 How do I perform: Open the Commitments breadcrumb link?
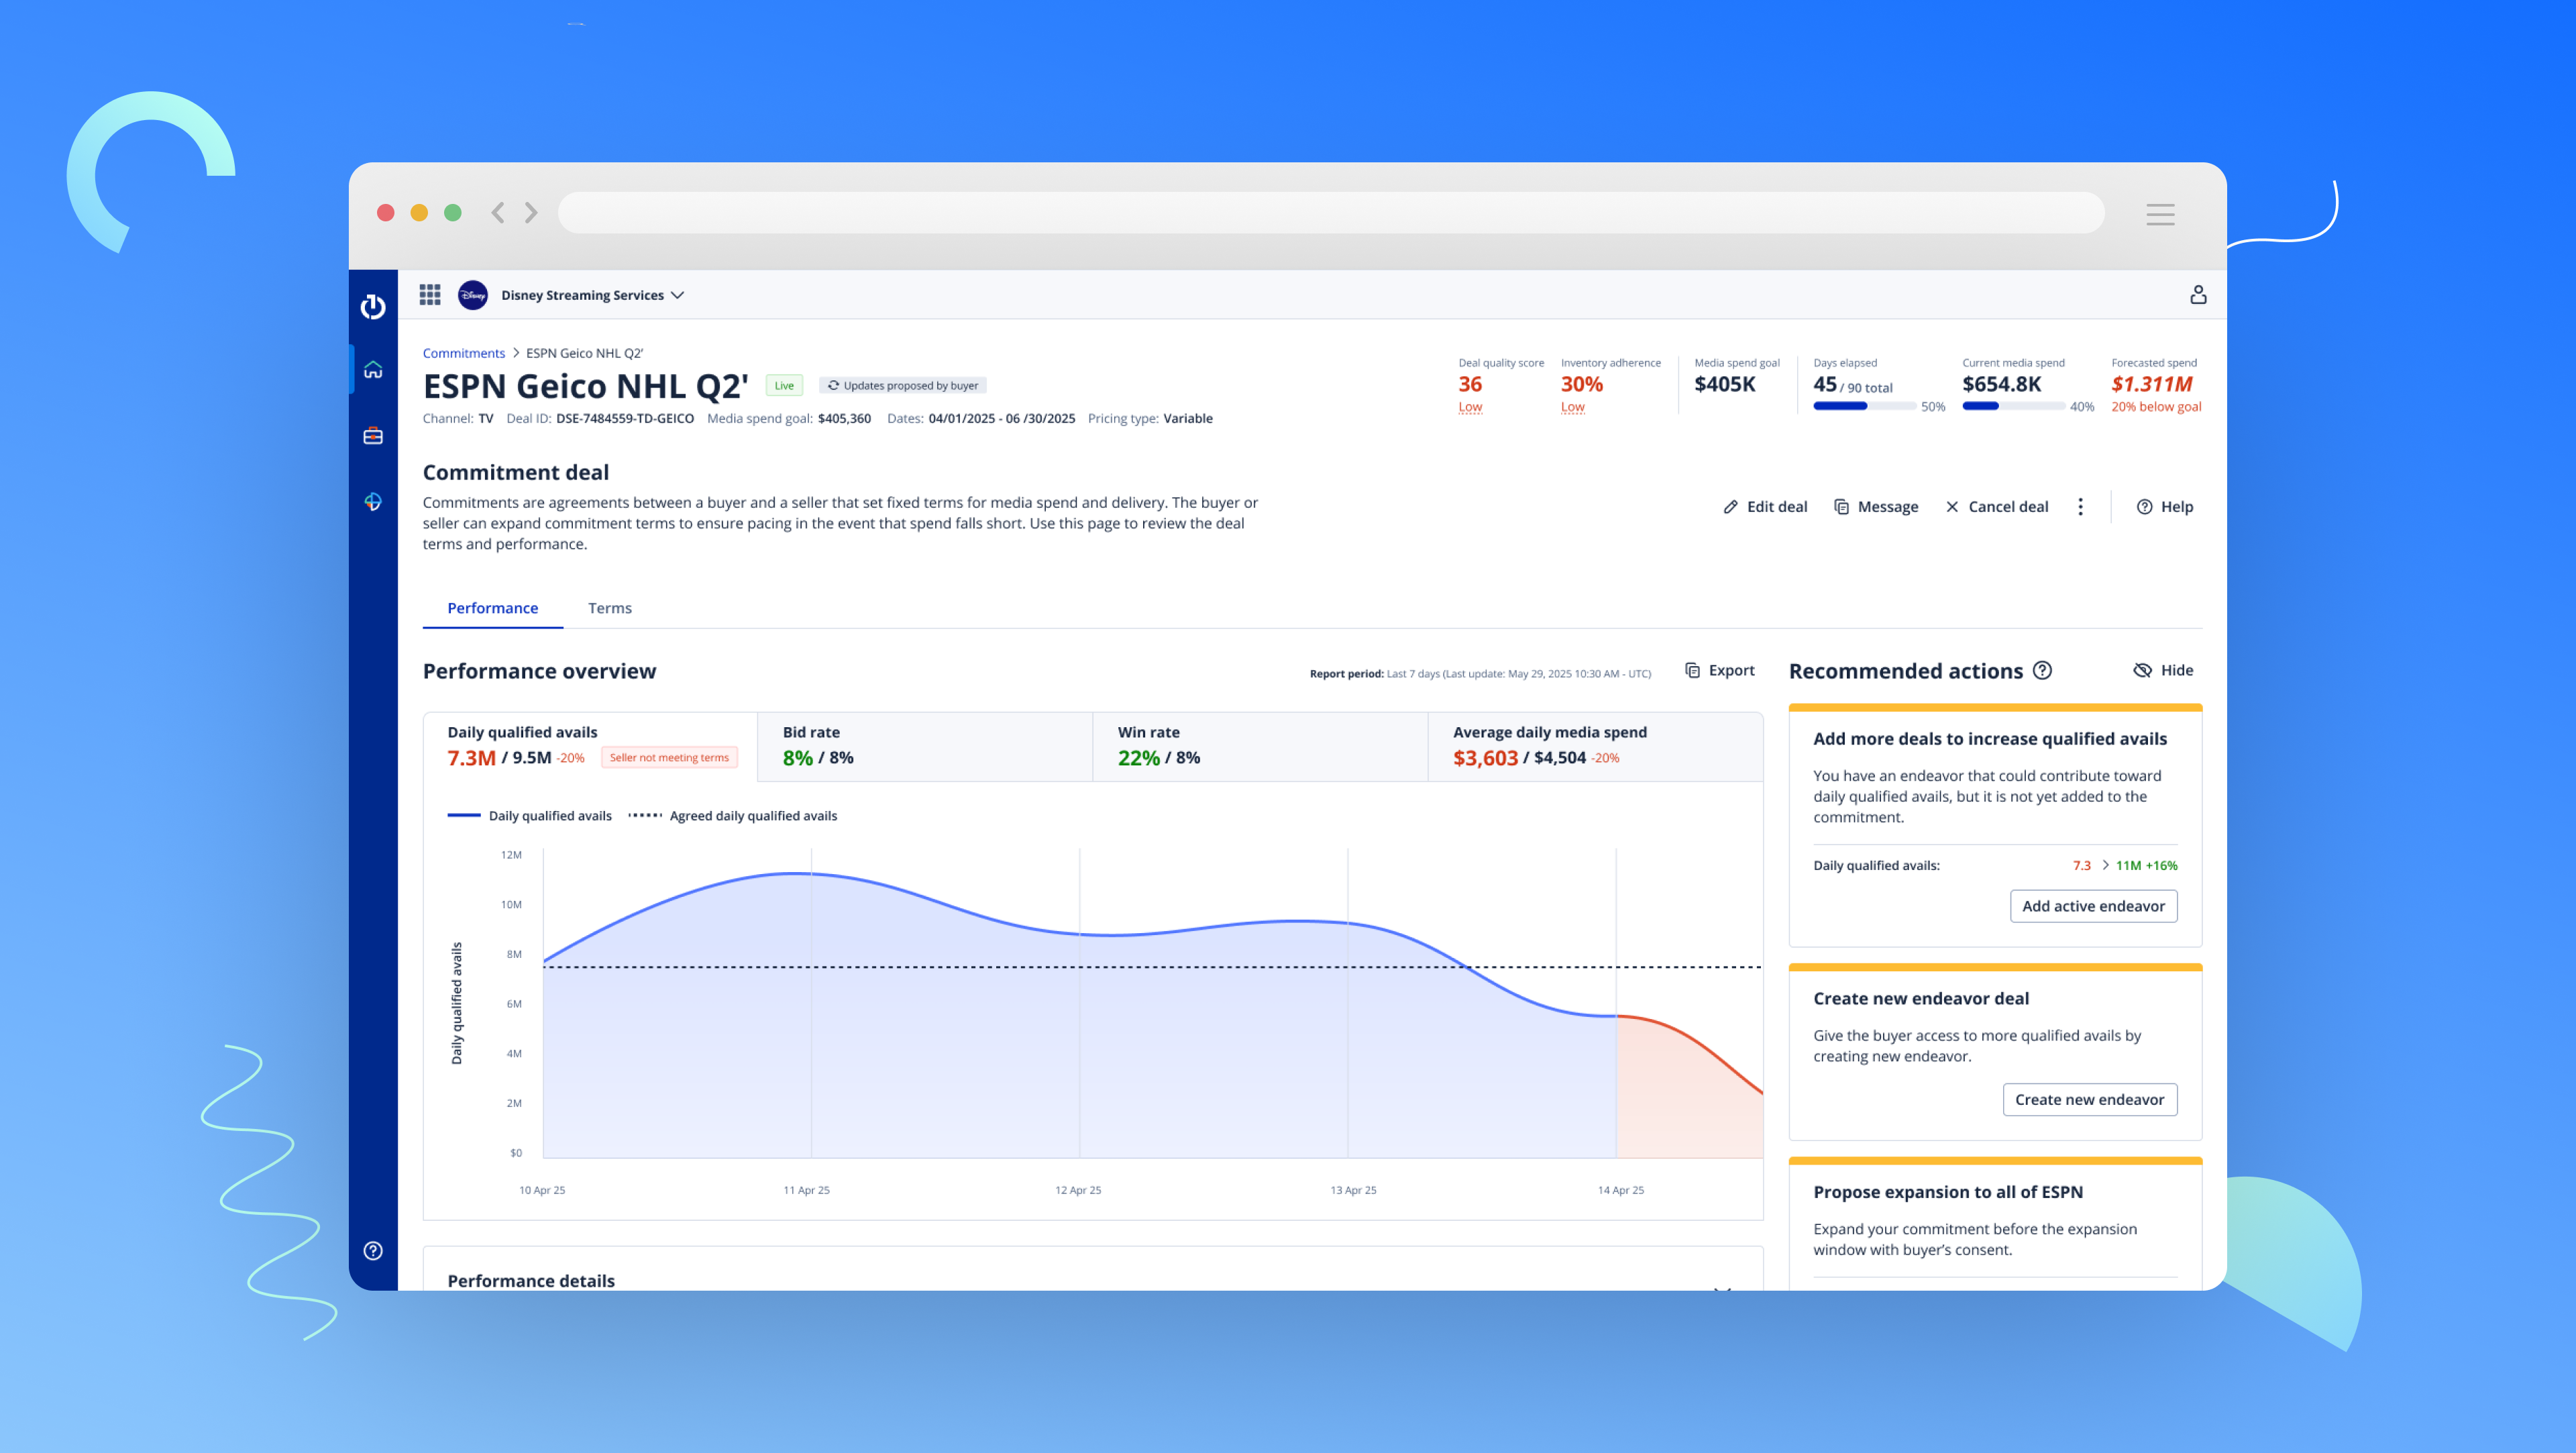click(463, 353)
